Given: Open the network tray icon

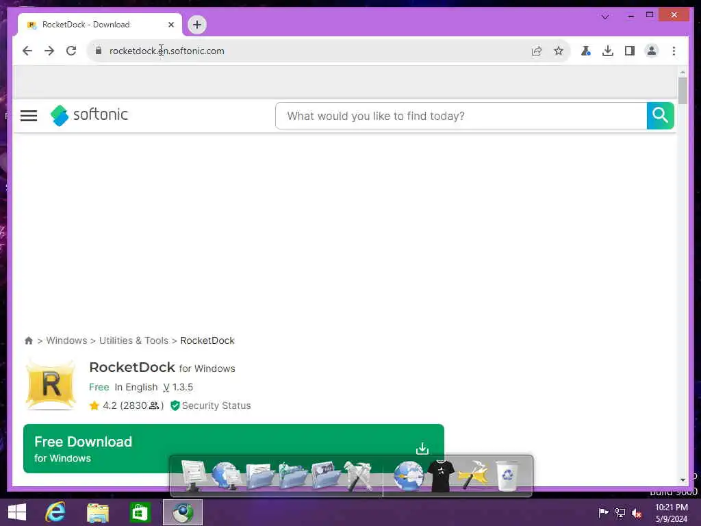Looking at the screenshot, I should (620, 512).
